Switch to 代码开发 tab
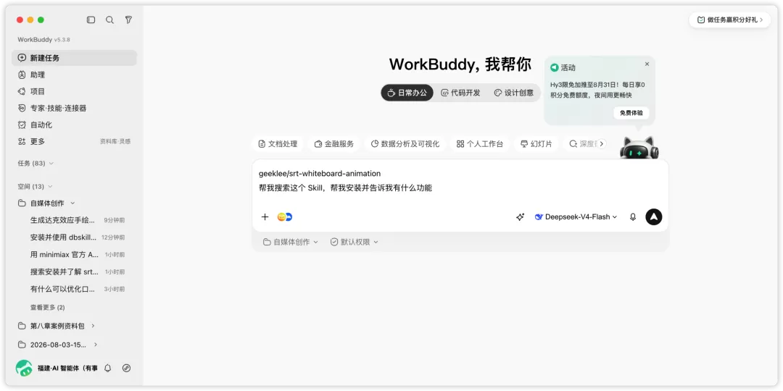Image resolution: width=783 pixels, height=391 pixels. point(460,92)
